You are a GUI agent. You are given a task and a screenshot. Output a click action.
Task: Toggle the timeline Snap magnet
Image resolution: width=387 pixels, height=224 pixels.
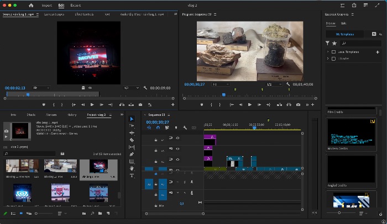tap(158, 127)
